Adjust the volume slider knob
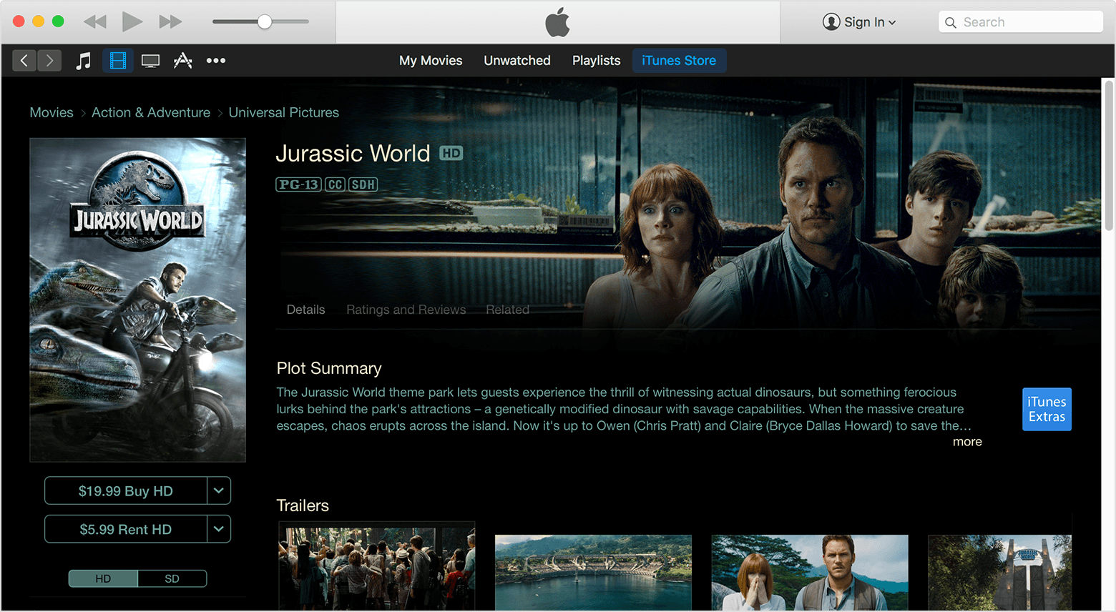Screen dimensions: 1116x612 click(265, 21)
